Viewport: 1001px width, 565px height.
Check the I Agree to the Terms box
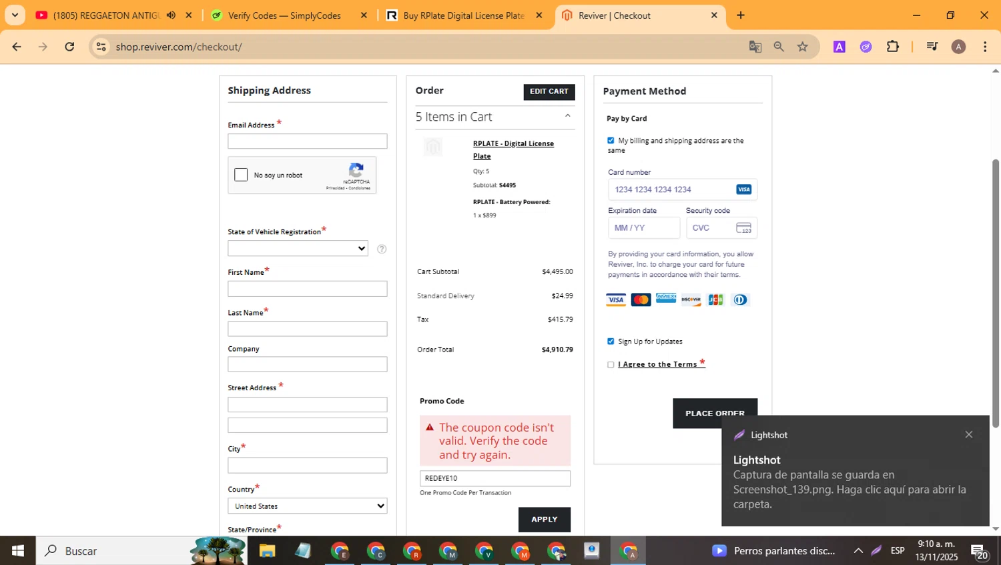tap(611, 365)
